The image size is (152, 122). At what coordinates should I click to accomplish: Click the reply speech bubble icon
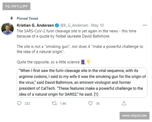(19, 103)
